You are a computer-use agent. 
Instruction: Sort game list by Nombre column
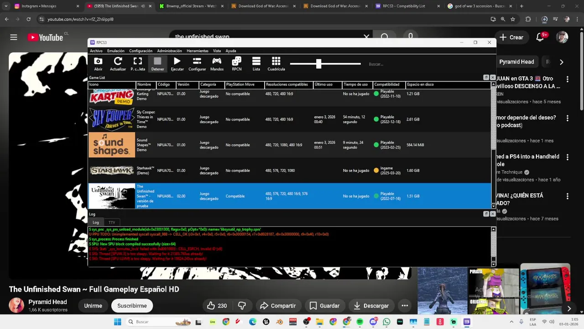pyautogui.click(x=146, y=85)
